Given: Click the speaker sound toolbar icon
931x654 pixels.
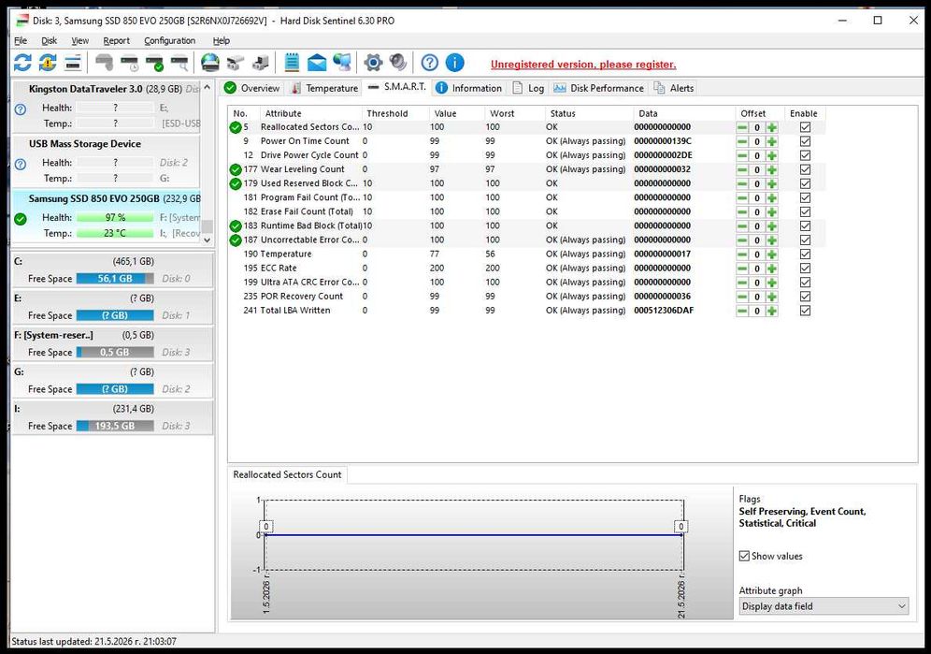Looking at the screenshot, I should click(x=398, y=63).
